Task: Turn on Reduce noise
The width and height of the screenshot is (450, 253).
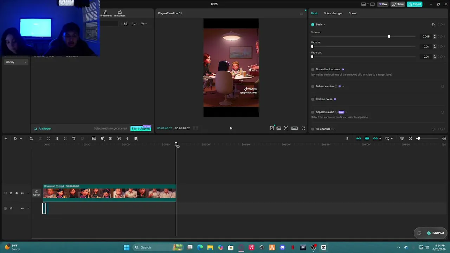Action: tap(313, 99)
